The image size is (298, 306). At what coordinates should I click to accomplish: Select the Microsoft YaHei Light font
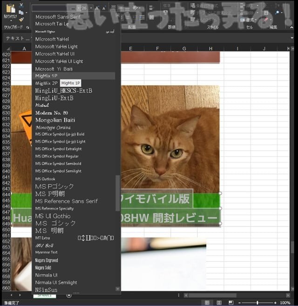(x=56, y=47)
